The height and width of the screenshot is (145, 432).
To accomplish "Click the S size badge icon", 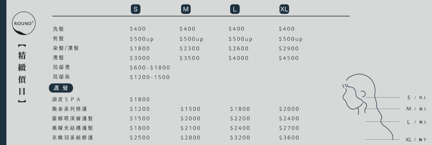I will click(135, 10).
